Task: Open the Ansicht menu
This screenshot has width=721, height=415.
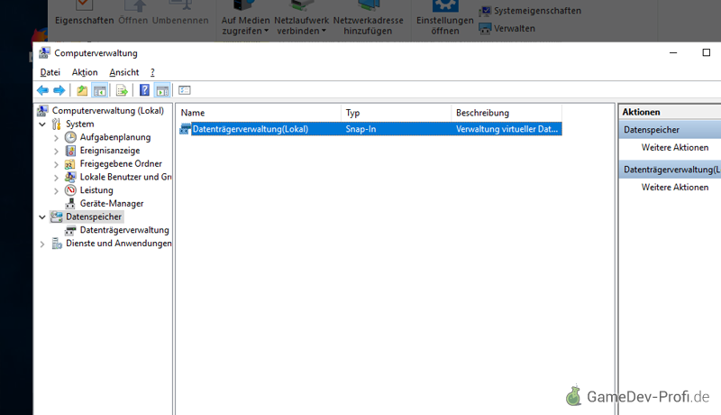Action: tap(124, 72)
